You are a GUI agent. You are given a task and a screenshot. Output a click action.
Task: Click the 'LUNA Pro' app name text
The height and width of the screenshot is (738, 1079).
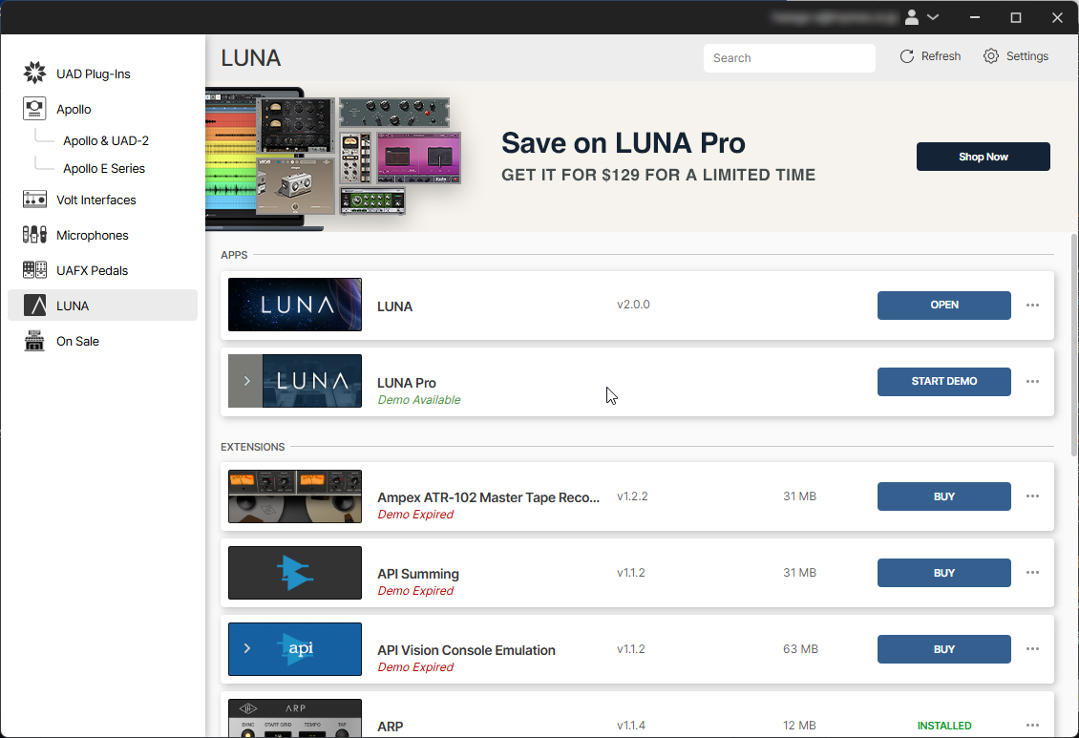pos(406,383)
